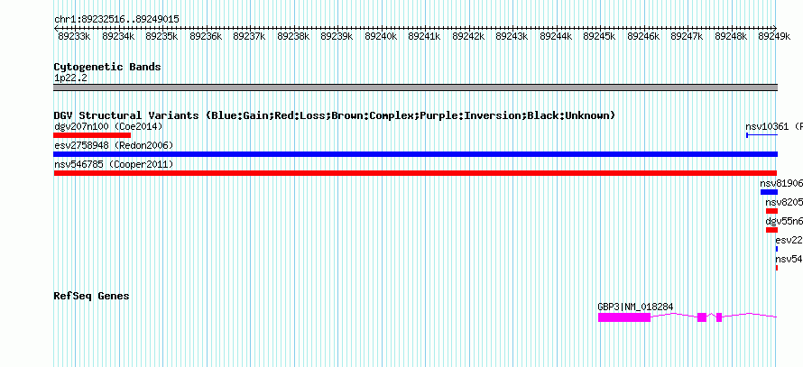Open esv2758948 (Redon2006) variant label

click(x=114, y=146)
